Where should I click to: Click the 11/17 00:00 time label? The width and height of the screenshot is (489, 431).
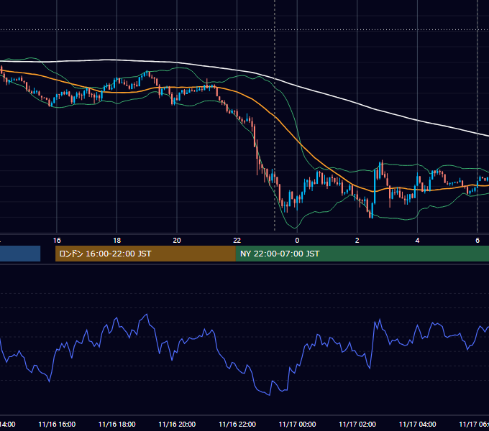pos(297,424)
